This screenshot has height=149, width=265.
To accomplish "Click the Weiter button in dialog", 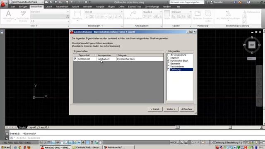I will [171, 109].
